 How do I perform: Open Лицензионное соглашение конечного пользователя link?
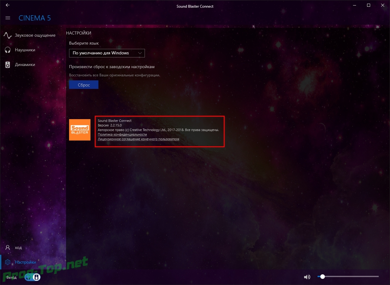pyautogui.click(x=138, y=139)
